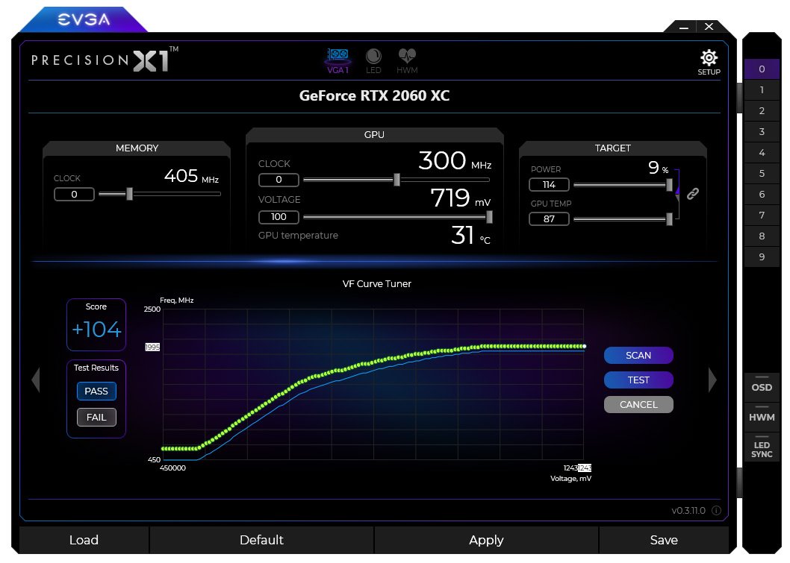
Task: Click the power-temp link chain icon
Action: pyautogui.click(x=692, y=194)
